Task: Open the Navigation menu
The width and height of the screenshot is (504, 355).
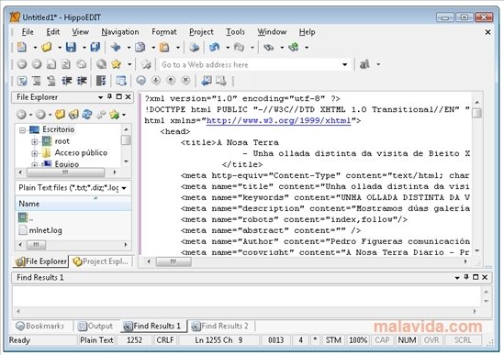Action: pyautogui.click(x=120, y=32)
